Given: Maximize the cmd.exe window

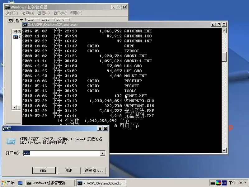Looking at the screenshot, I should point(218,25).
